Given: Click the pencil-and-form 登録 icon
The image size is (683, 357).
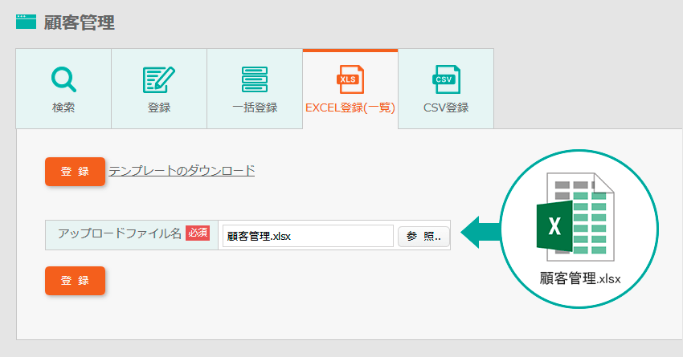Looking at the screenshot, I should click(x=159, y=79).
